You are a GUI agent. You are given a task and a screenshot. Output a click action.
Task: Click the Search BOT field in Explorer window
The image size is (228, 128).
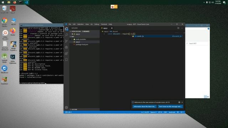click(x=197, y=43)
